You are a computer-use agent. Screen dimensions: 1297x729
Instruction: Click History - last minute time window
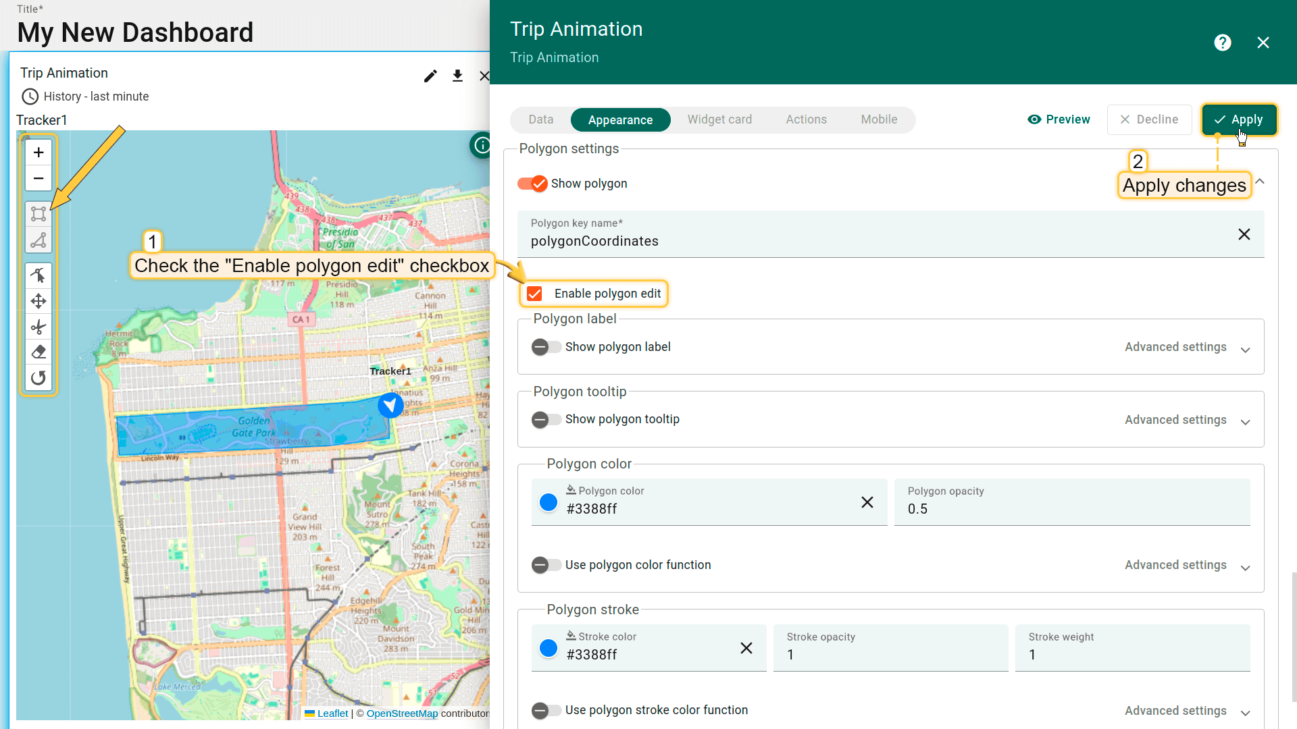pos(96,97)
